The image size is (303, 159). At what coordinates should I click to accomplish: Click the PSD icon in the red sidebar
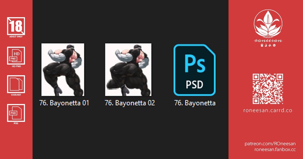tap(16, 113)
